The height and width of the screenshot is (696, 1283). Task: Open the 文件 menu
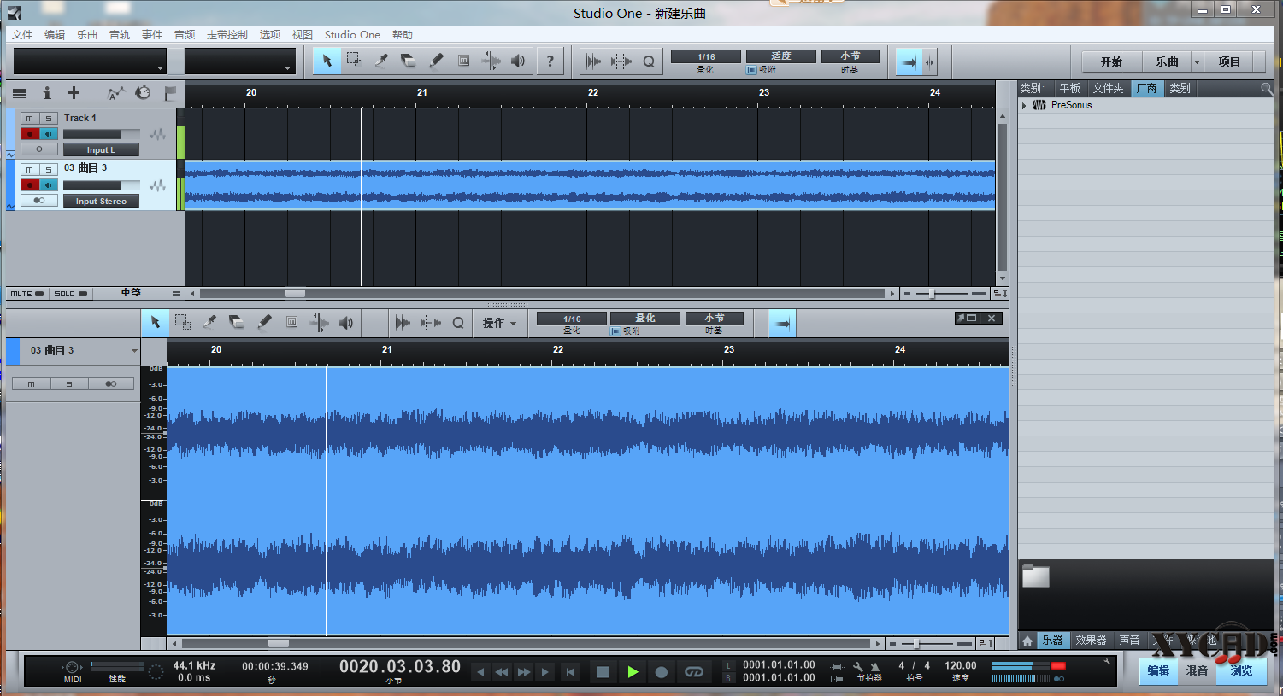[x=22, y=35]
